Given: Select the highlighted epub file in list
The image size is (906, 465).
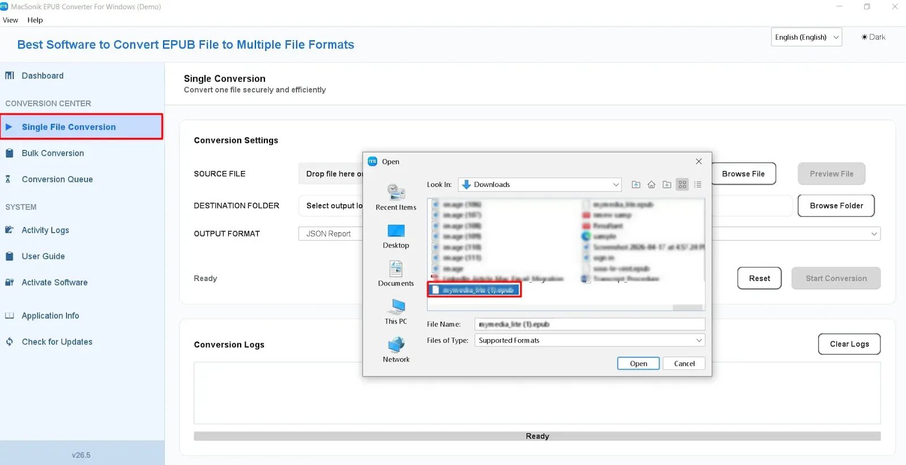Looking at the screenshot, I should 474,290.
